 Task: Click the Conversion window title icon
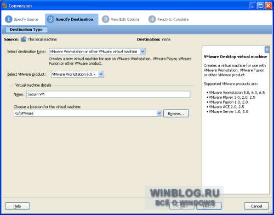pos(4,5)
